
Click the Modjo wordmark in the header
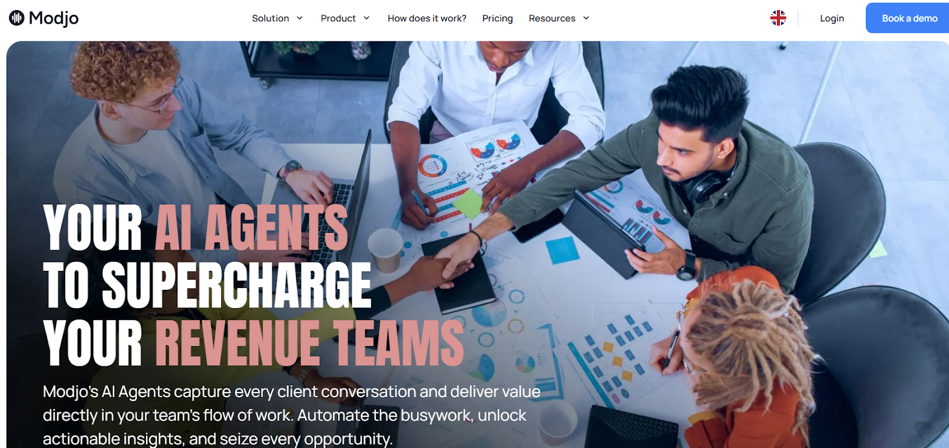pos(54,18)
